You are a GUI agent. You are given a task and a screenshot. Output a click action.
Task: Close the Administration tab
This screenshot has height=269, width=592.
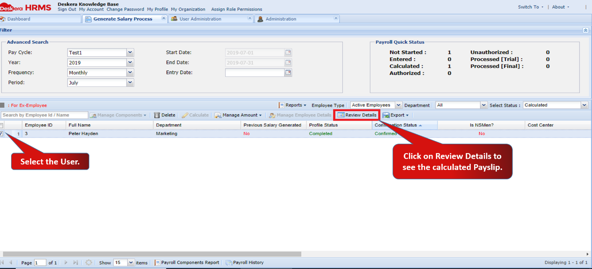tap(336, 18)
